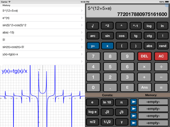Image resolution: width=170 pixels, height=127 pixels.
Task: Tap the divide ÷ key
Action: (161, 67)
